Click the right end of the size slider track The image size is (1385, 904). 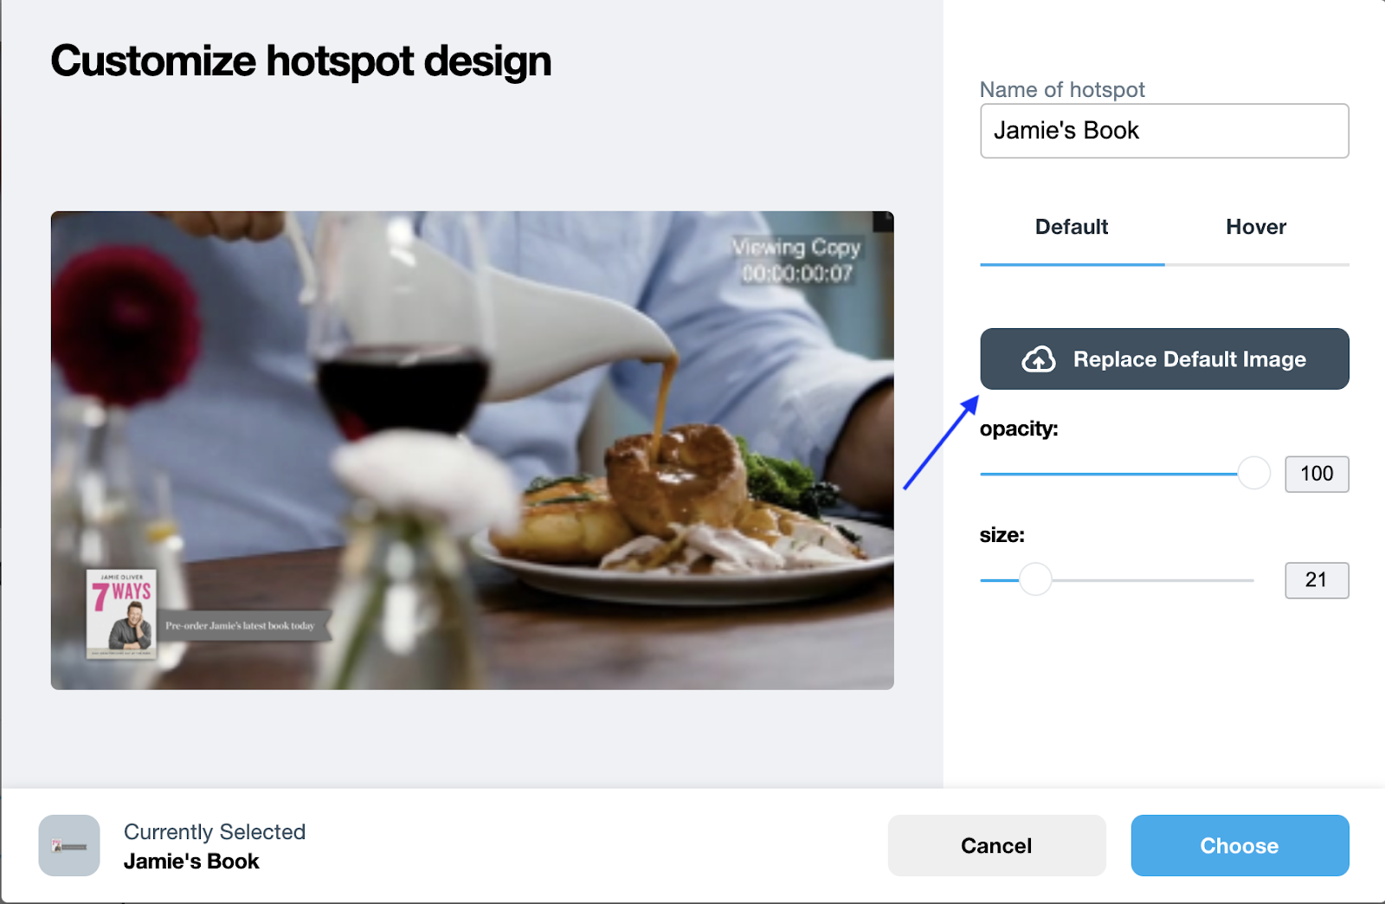tap(1246, 580)
